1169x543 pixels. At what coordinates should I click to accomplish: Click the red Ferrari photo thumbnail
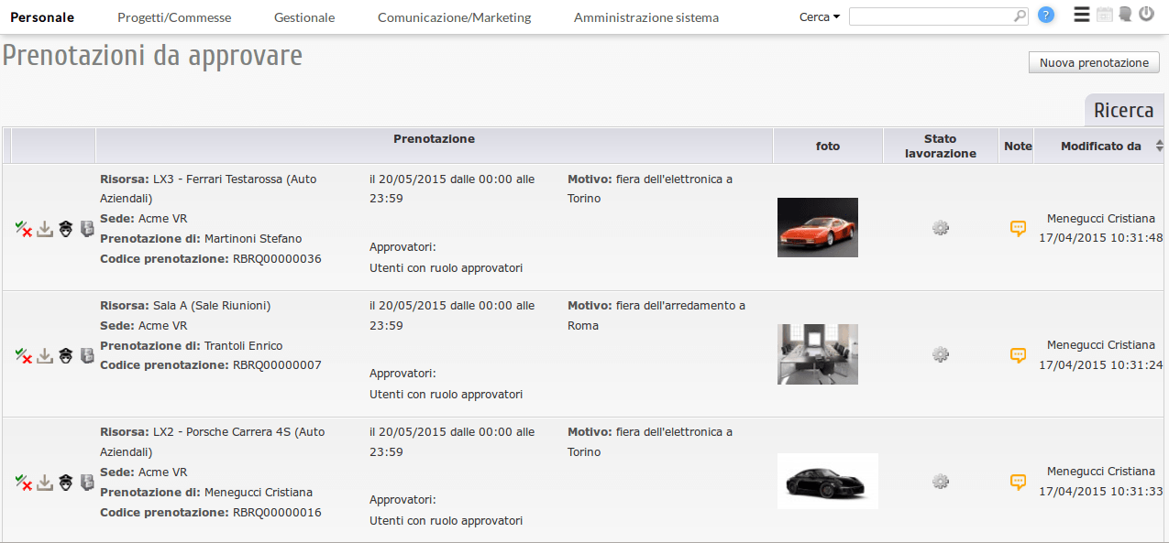(817, 227)
